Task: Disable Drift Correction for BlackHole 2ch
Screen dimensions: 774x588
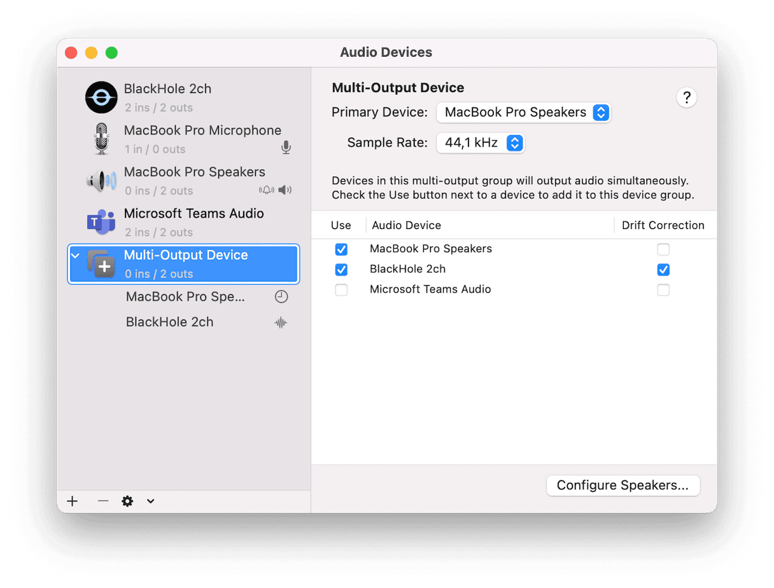Action: 663,270
